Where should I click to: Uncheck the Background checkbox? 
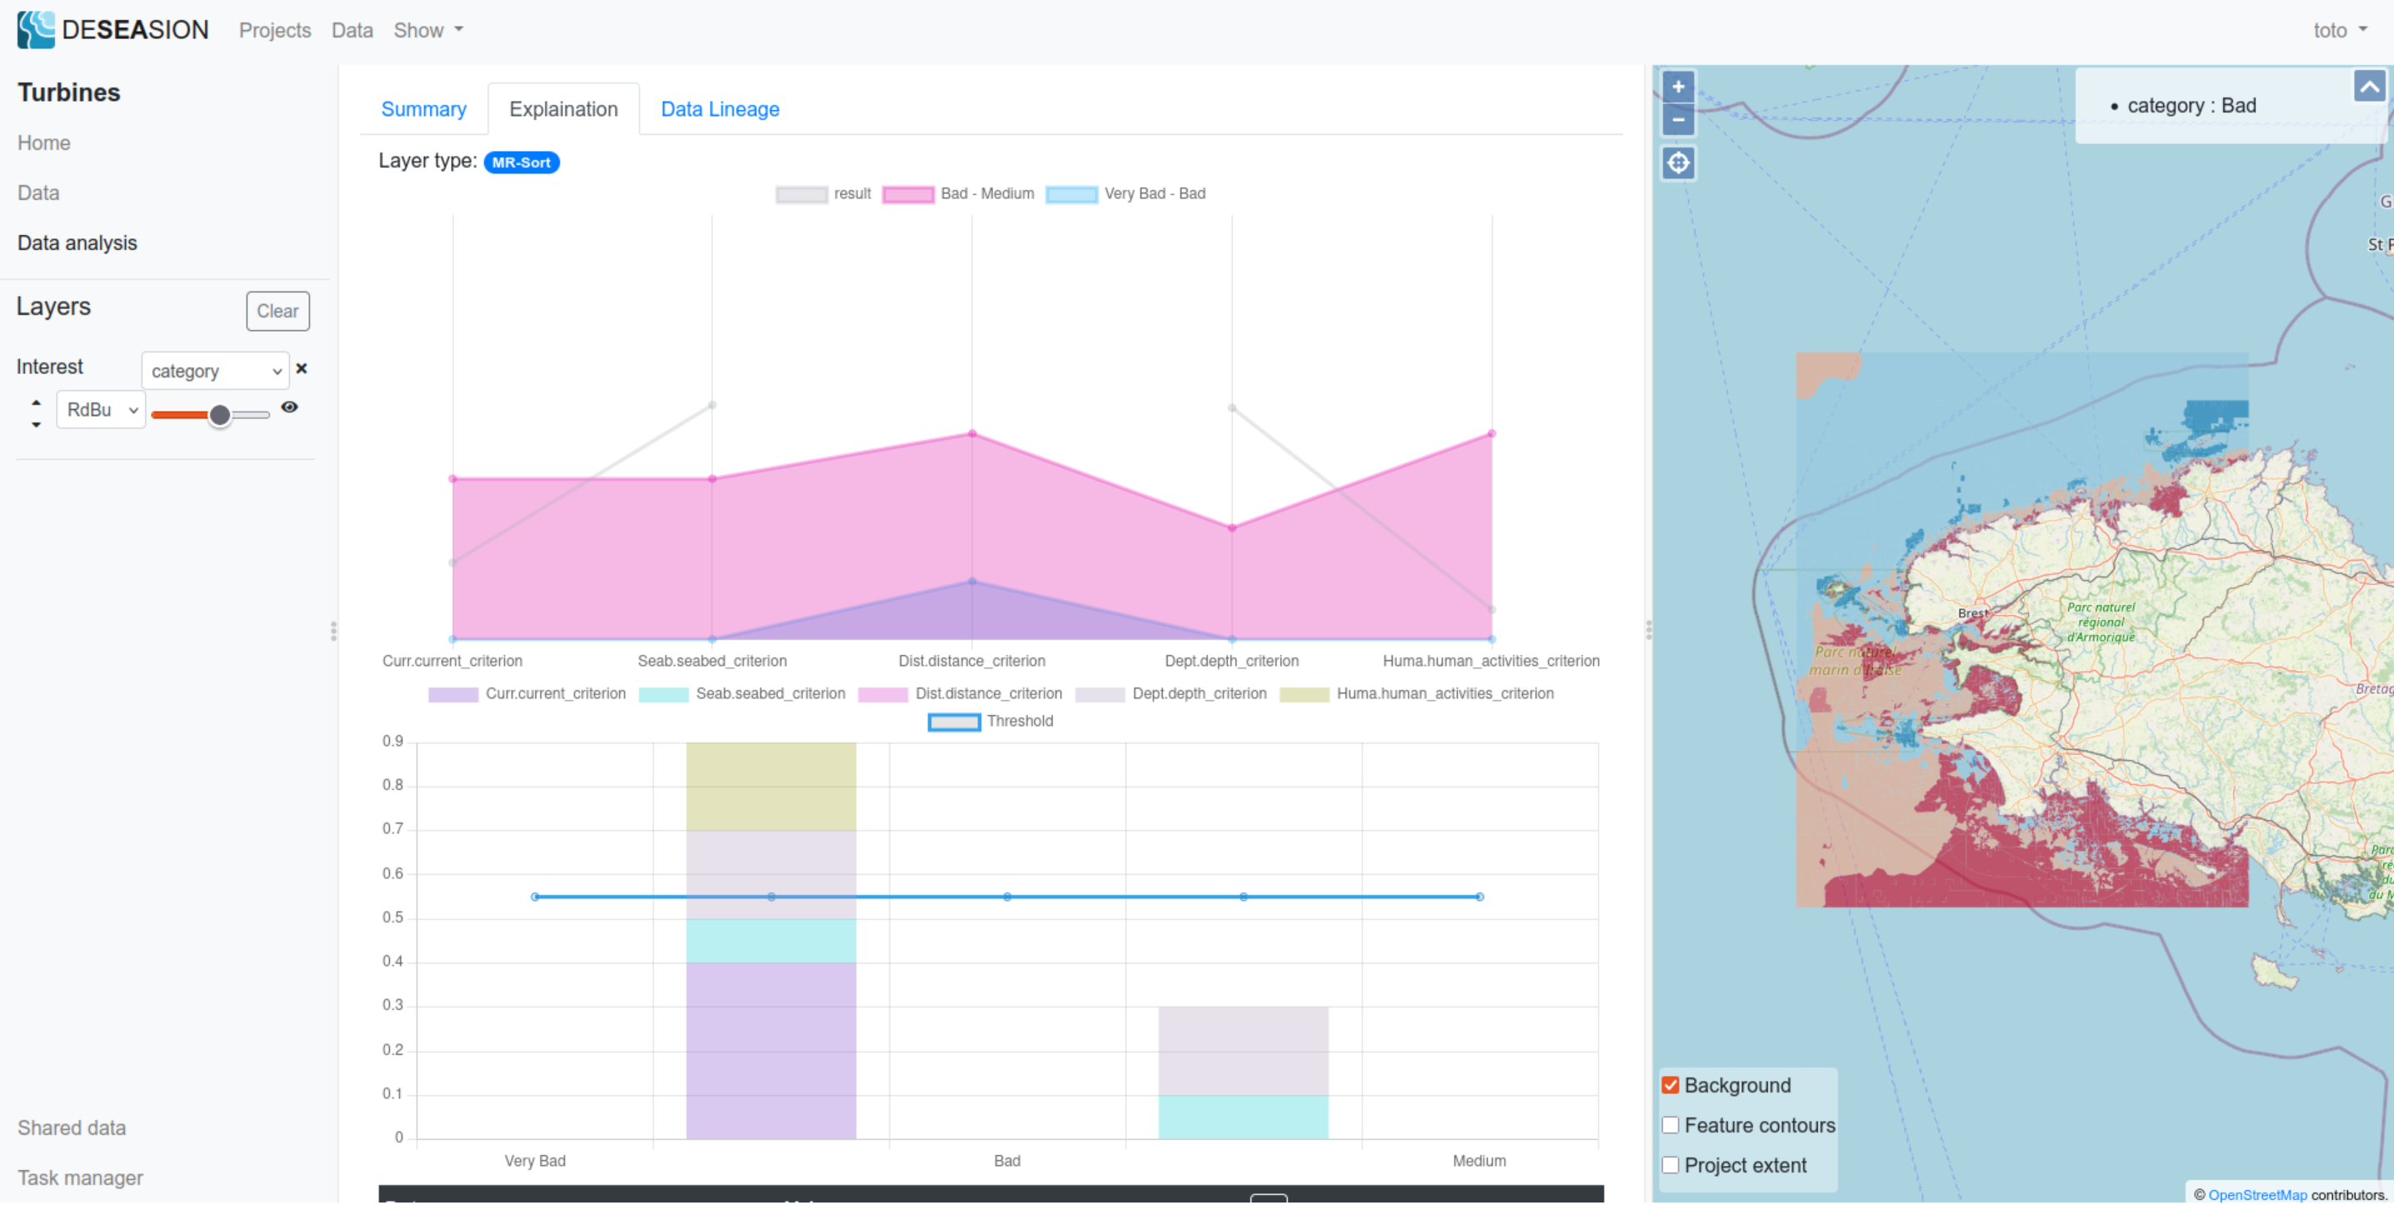tap(1670, 1085)
